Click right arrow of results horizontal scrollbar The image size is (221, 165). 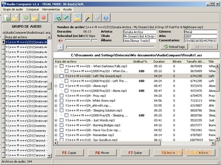tap(213, 143)
